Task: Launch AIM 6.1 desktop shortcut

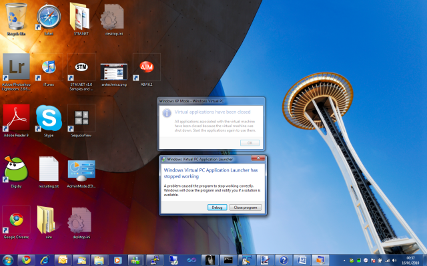Action: 147,70
